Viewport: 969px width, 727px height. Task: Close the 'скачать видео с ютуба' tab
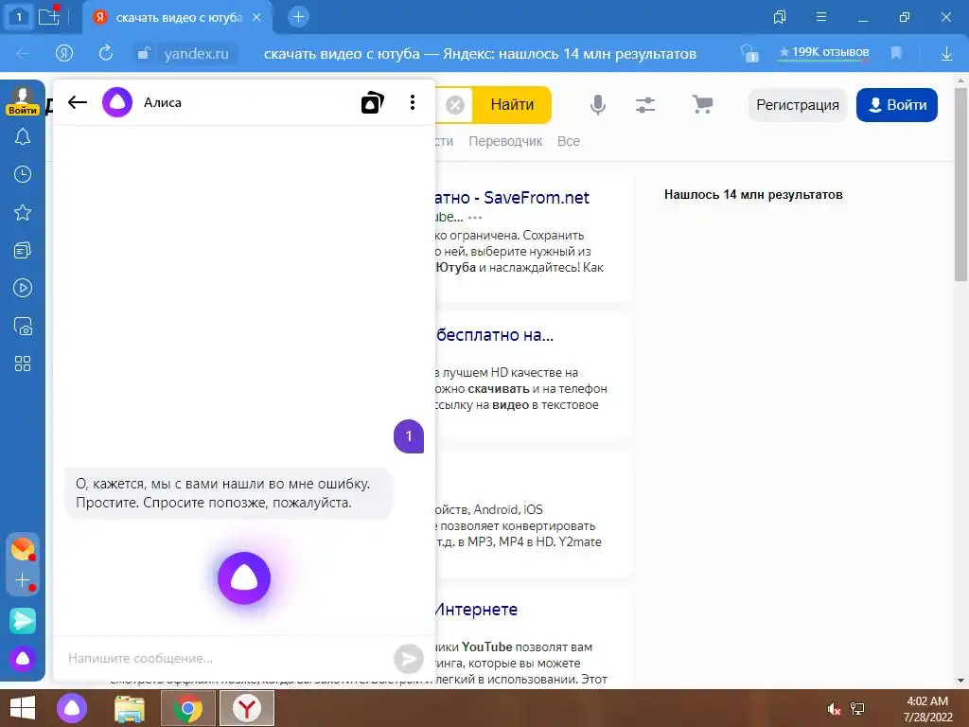(256, 17)
